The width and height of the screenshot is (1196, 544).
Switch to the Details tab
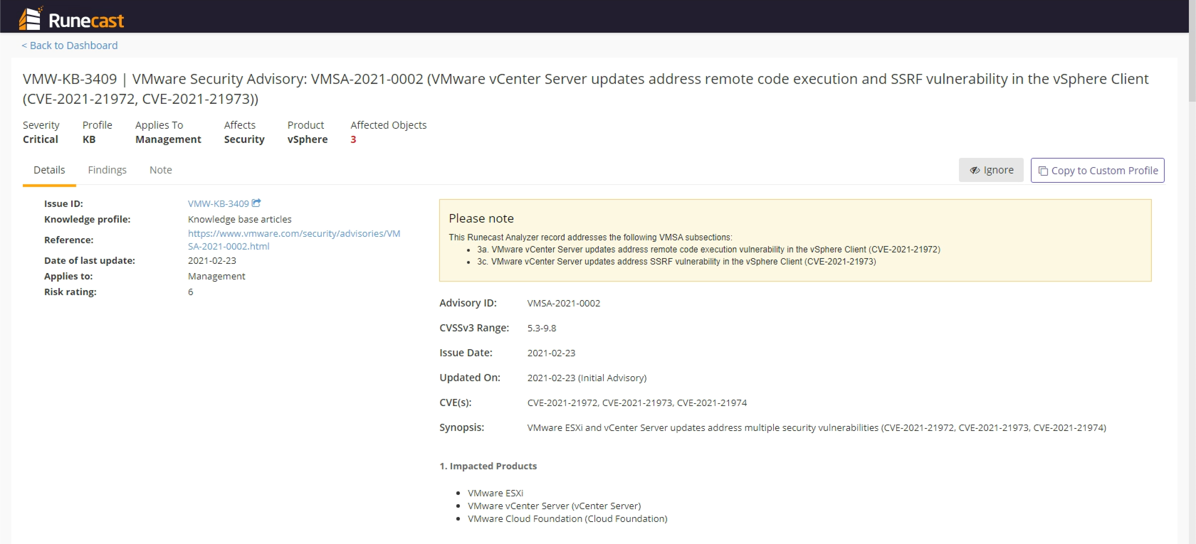point(49,170)
